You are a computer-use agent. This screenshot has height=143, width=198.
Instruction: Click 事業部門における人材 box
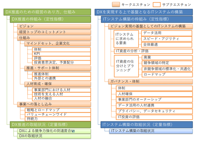tap(61, 90)
